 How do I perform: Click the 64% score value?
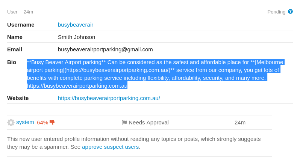tap(42, 123)
